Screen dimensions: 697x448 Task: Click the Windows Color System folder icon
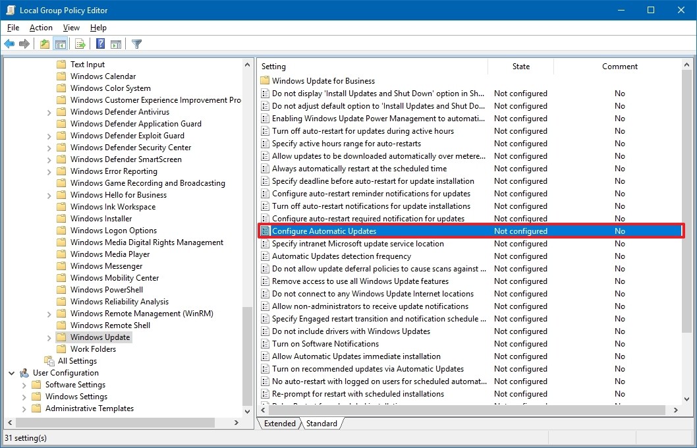[61, 88]
